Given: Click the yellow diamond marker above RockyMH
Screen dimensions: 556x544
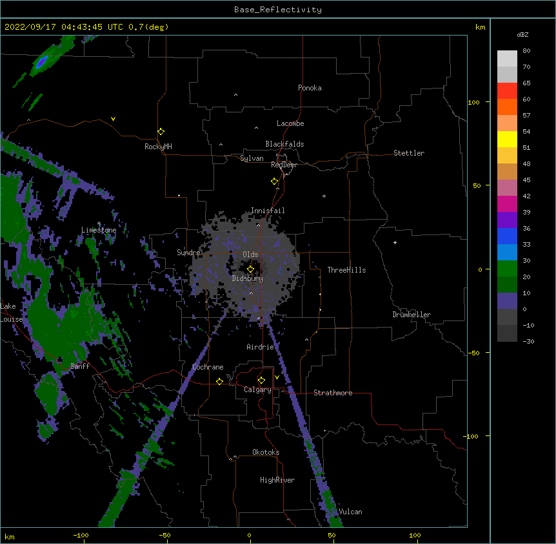Looking at the screenshot, I should click(x=161, y=132).
